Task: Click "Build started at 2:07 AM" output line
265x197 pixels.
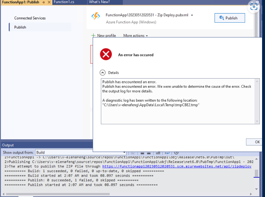Action: (79, 175)
